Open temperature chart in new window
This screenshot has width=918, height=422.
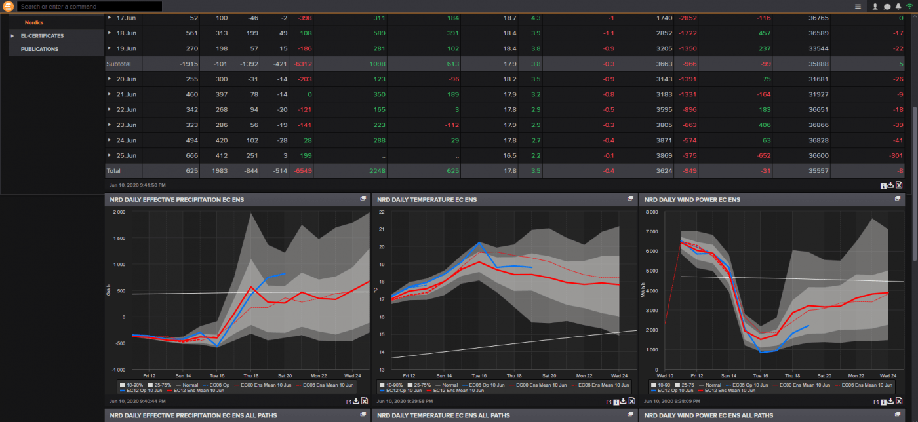coord(609,402)
